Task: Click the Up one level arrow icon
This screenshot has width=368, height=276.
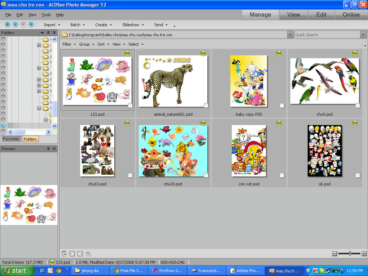Action: [31, 25]
